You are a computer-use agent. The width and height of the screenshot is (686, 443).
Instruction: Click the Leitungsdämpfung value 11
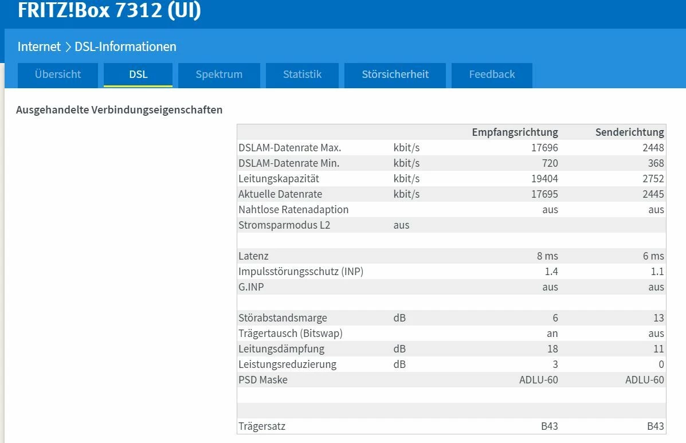tap(658, 349)
